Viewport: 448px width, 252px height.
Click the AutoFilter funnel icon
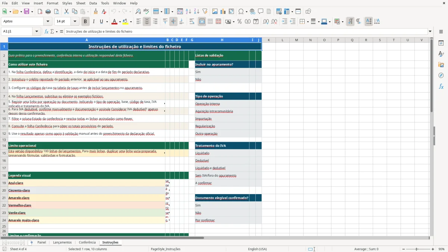[x=205, y=12]
